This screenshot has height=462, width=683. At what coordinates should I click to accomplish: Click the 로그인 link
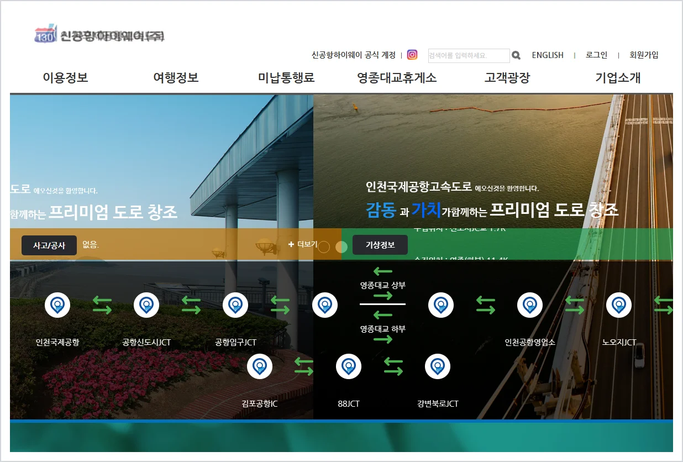coord(596,55)
